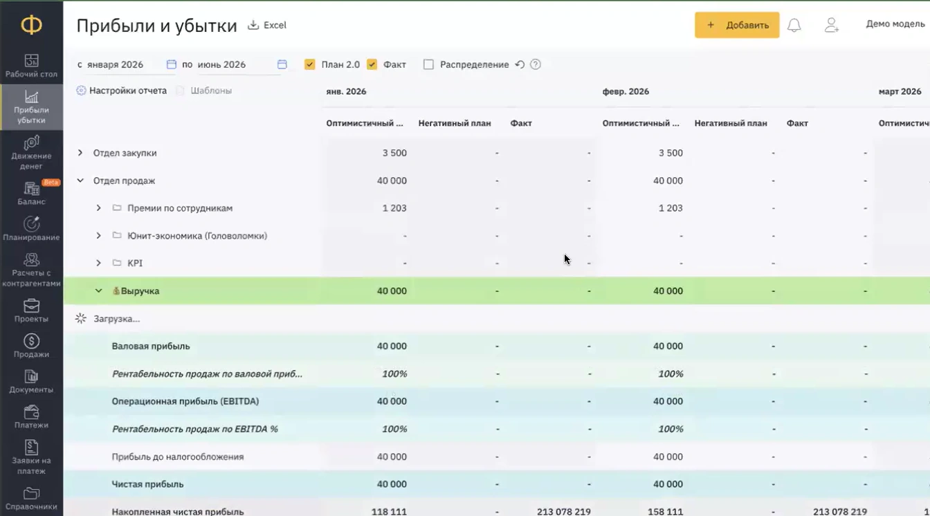Go to Баланс section
930x516 pixels.
pos(31,193)
